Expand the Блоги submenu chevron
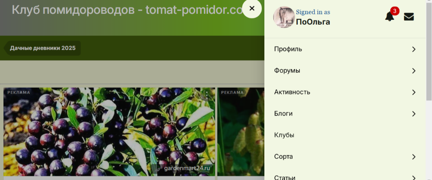Screen dimensions: 432x180 click(413, 114)
